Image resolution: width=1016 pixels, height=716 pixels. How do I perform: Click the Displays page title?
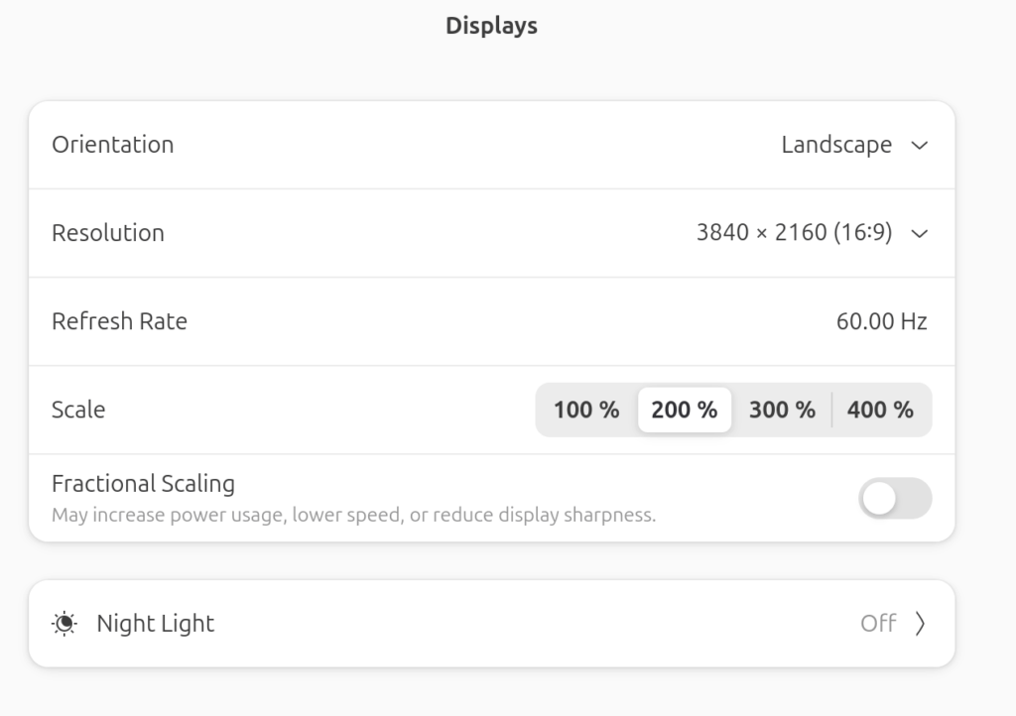[492, 25]
